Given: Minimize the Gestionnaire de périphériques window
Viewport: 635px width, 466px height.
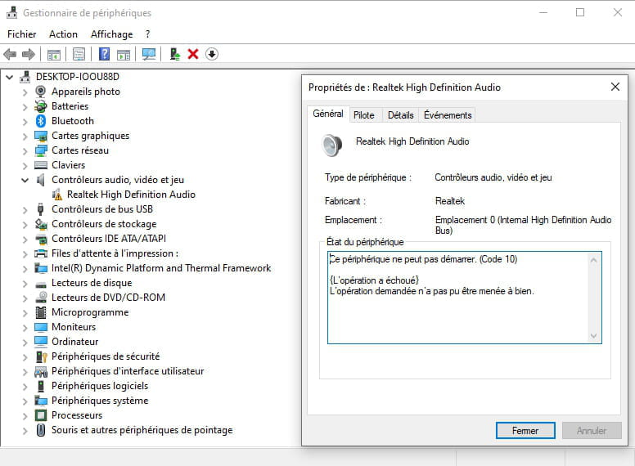Looking at the screenshot, I should [x=543, y=12].
